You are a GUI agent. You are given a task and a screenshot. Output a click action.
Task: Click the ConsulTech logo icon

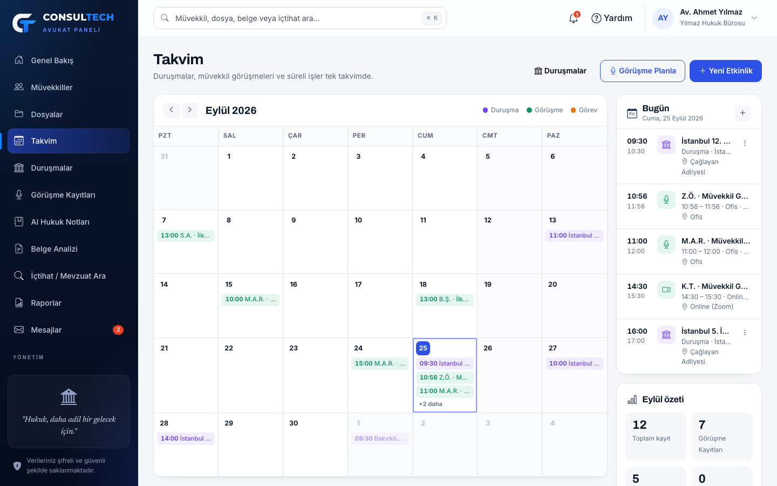pos(24,23)
